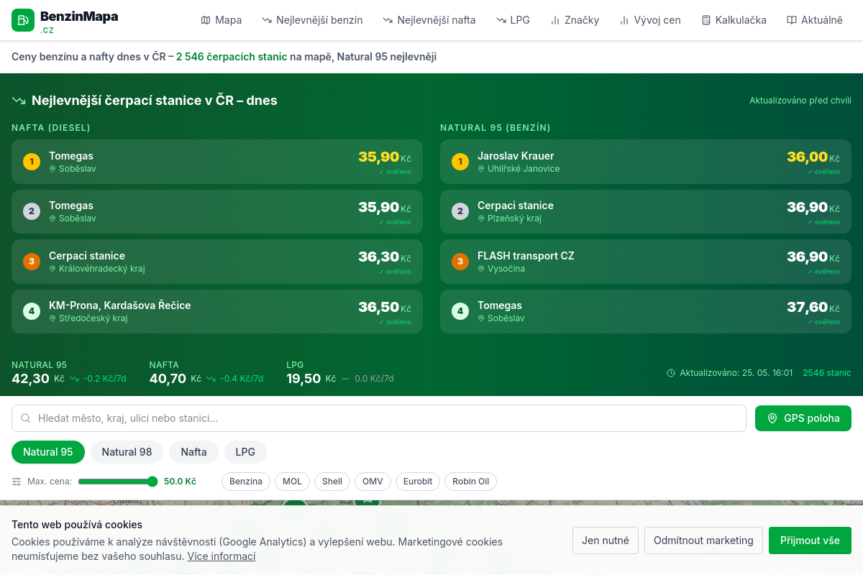This screenshot has width=863, height=575.
Task: Click the Aktualizováno před chvílí text
Action: point(800,101)
